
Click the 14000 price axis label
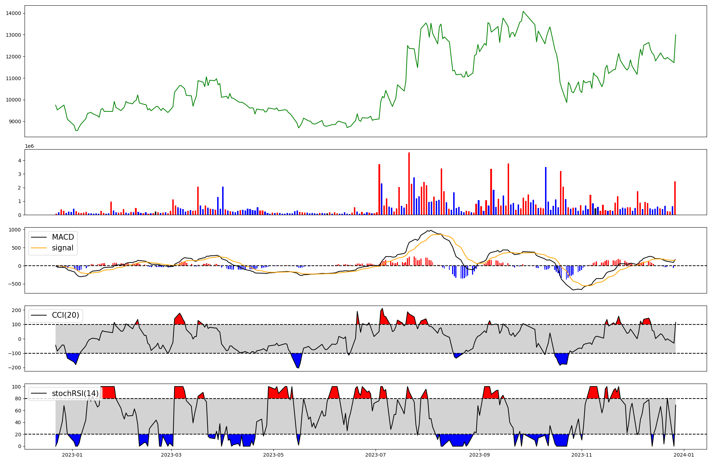pyautogui.click(x=13, y=14)
